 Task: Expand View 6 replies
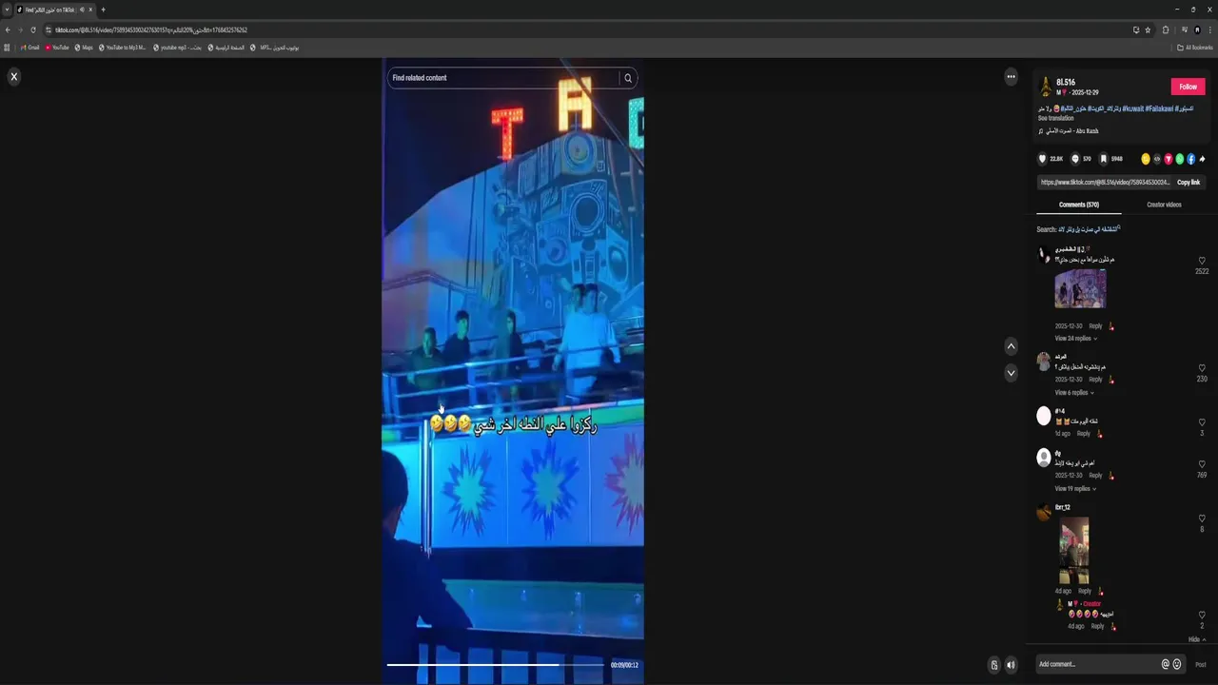coord(1073,392)
